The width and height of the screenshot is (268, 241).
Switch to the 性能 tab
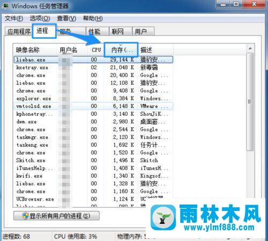click(x=97, y=32)
